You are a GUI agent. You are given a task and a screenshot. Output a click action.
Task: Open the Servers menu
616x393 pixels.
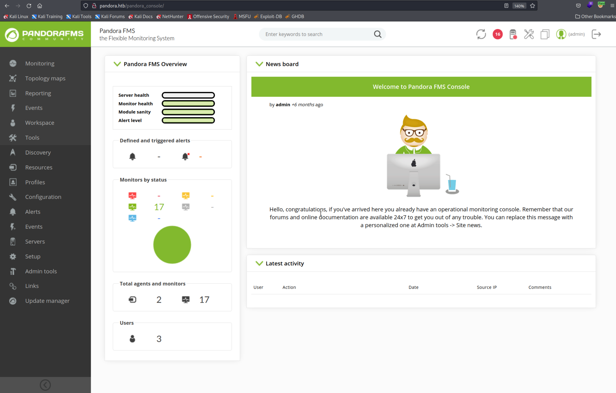[35, 241]
